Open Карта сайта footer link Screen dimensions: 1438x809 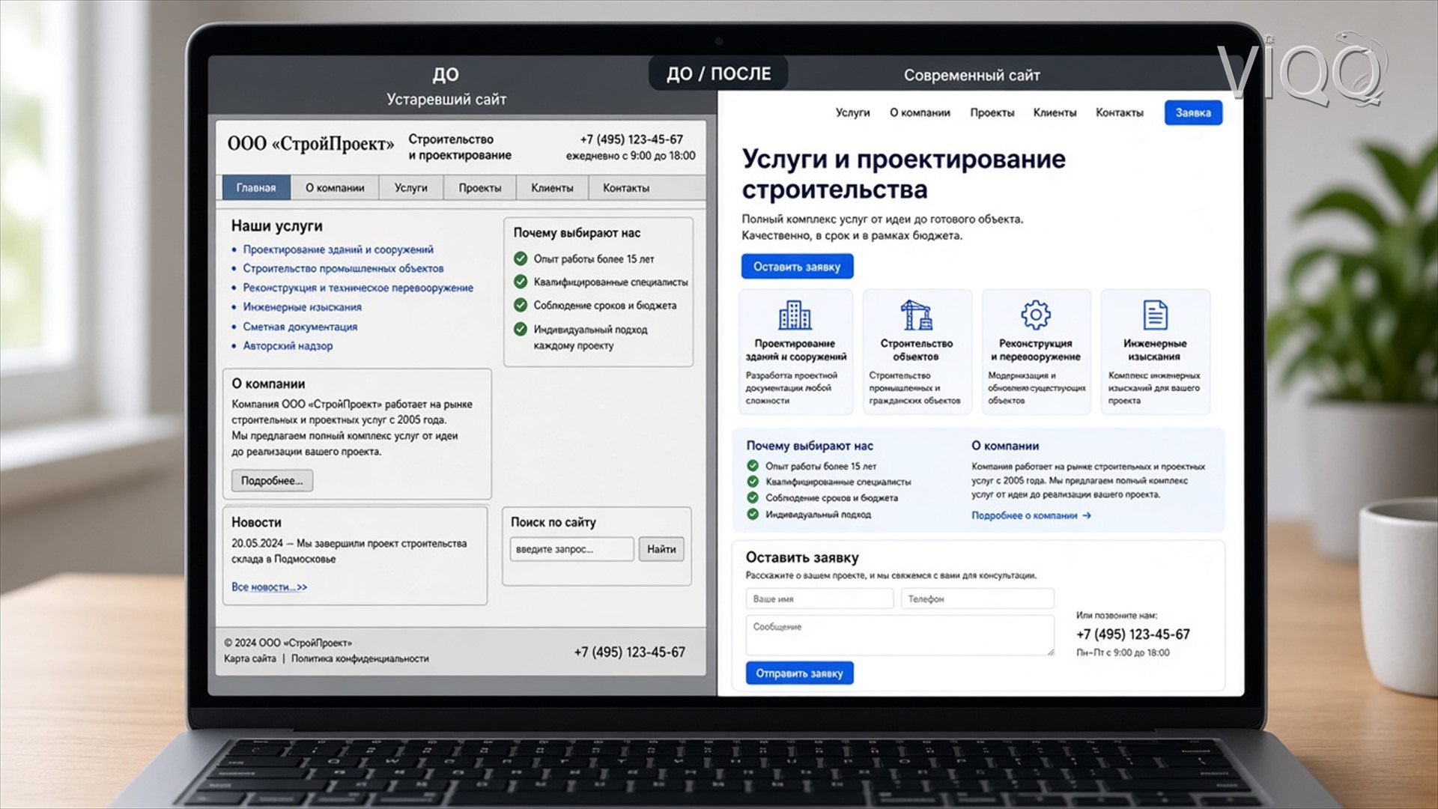(x=250, y=658)
